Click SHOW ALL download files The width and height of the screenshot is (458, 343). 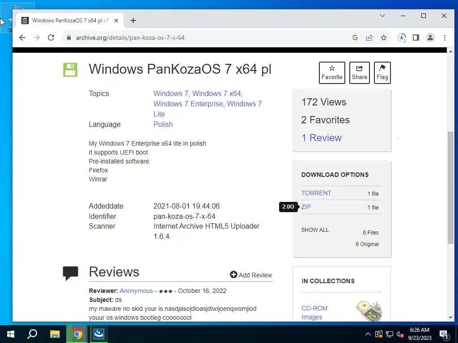coord(315,230)
